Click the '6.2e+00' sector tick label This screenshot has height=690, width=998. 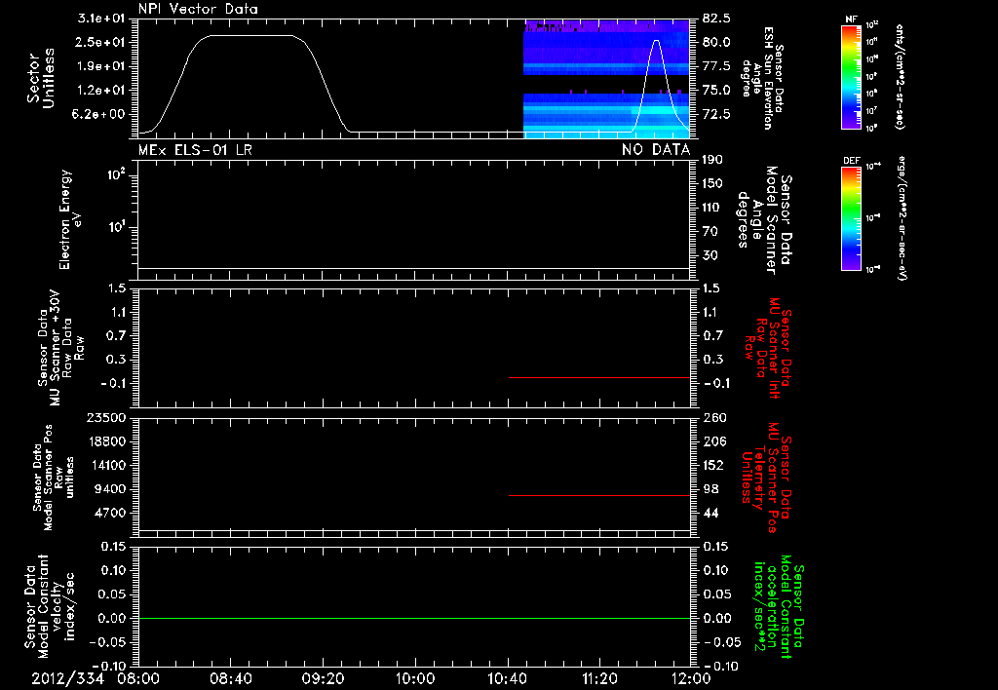tap(100, 115)
